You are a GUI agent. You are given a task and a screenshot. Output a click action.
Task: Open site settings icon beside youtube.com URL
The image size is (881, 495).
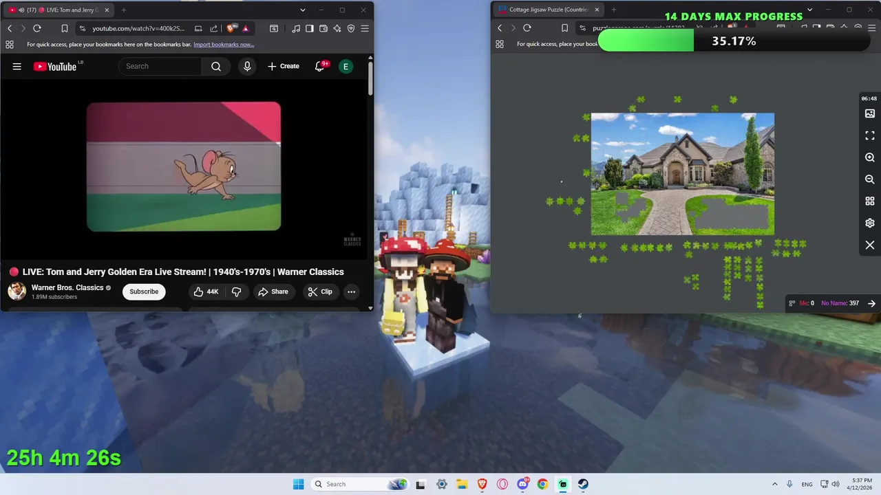coord(83,28)
